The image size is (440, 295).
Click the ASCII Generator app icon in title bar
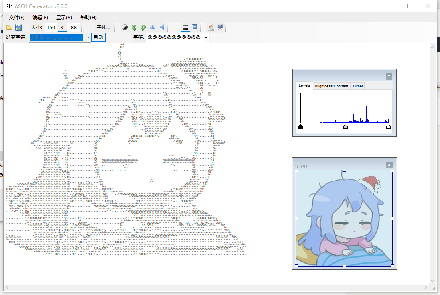10,6
